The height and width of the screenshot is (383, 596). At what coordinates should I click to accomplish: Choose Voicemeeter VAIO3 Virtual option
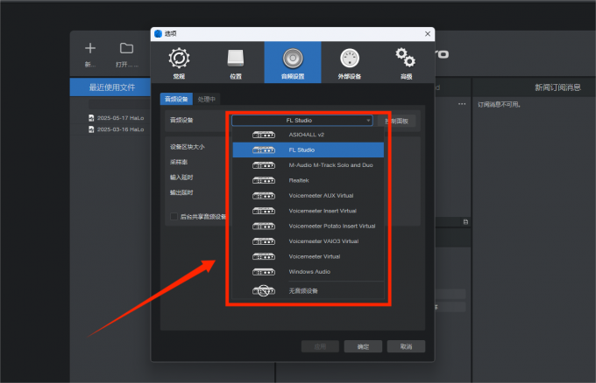coord(308,241)
